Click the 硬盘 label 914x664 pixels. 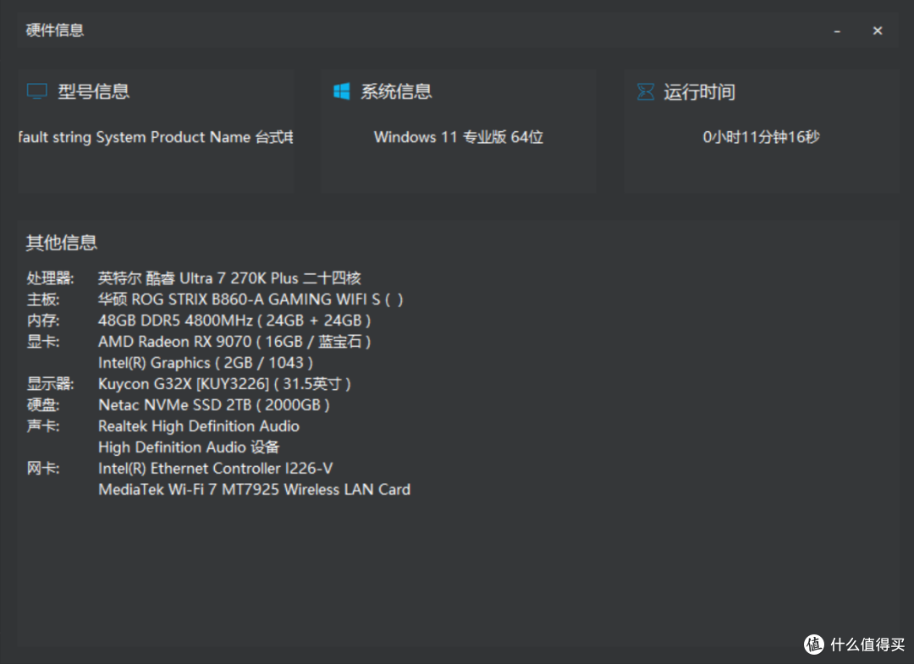pos(43,405)
